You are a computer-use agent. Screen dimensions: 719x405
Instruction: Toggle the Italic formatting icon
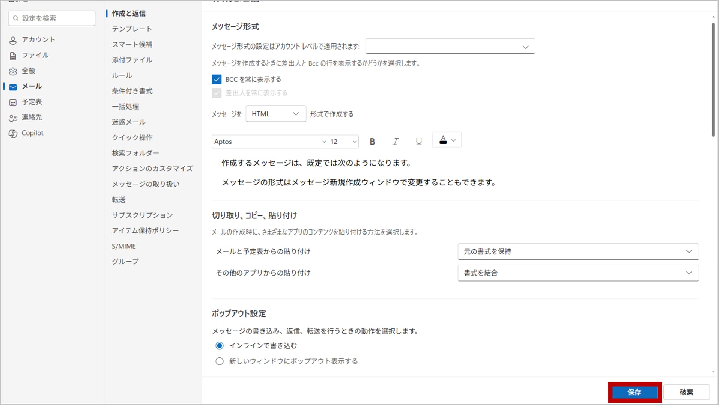(395, 142)
